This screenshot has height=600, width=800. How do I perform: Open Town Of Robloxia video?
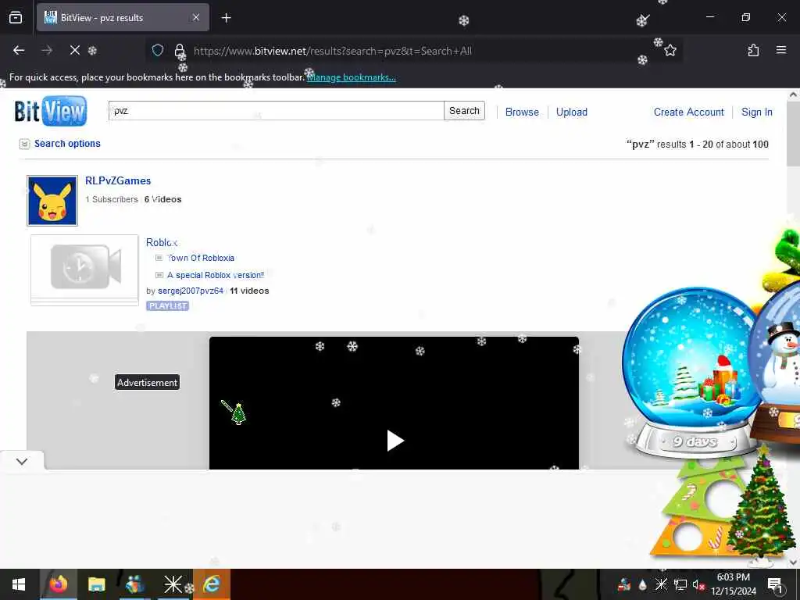tap(201, 258)
